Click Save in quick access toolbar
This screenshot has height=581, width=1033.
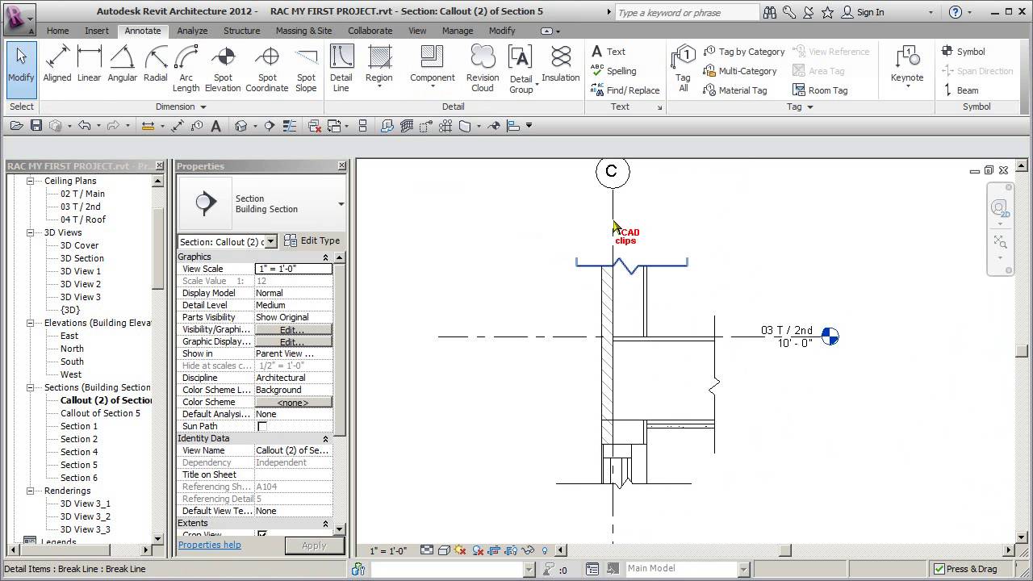tap(36, 126)
